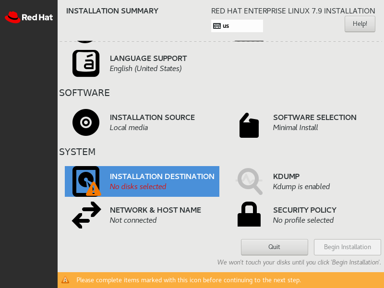Open LANGUAGE SUPPORT settings label
This screenshot has height=288, width=384.
click(148, 59)
